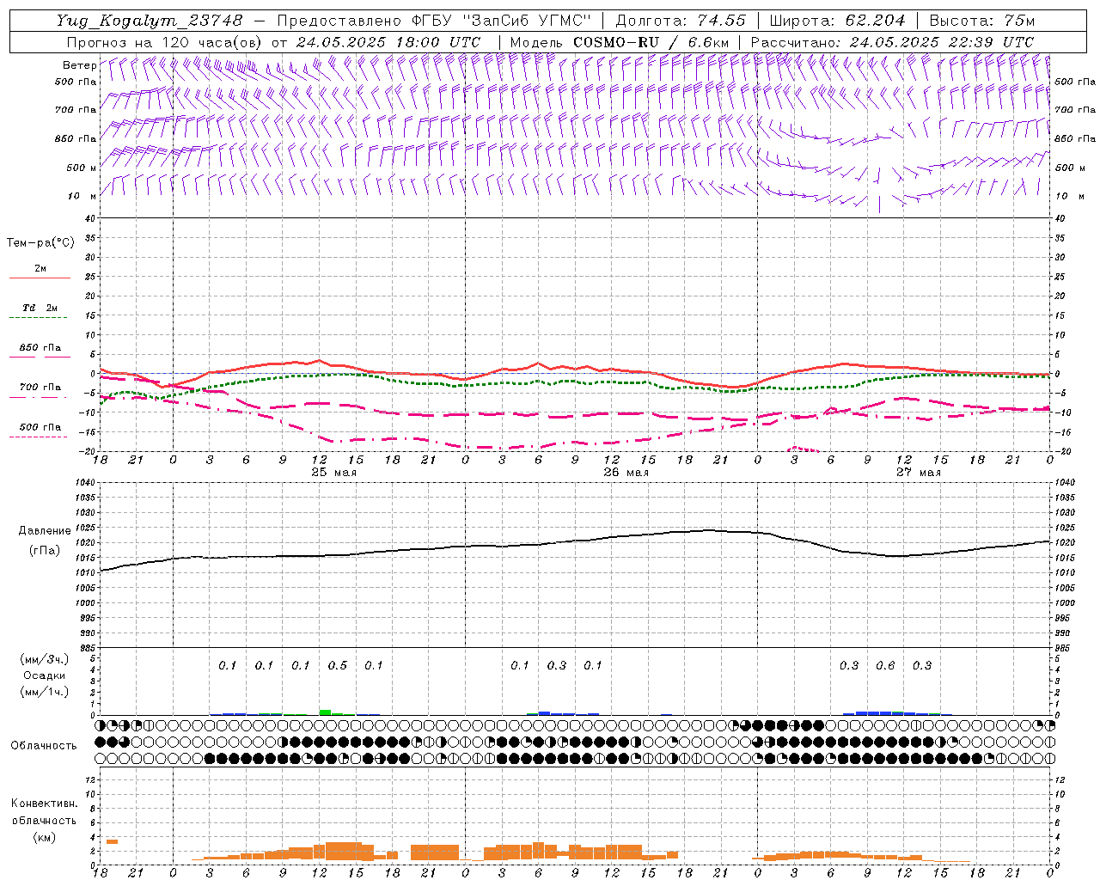1100x880 pixels.
Task: Click Рассчитано: 24.05.2025 22:39 UTC text
Action: [x=892, y=42]
